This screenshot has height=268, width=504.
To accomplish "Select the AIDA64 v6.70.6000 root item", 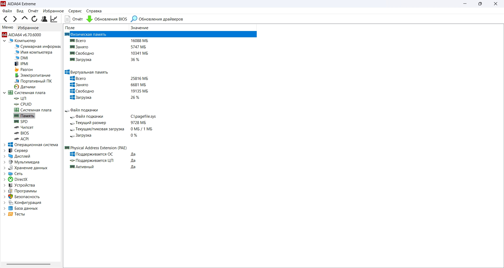I will tap(22, 35).
